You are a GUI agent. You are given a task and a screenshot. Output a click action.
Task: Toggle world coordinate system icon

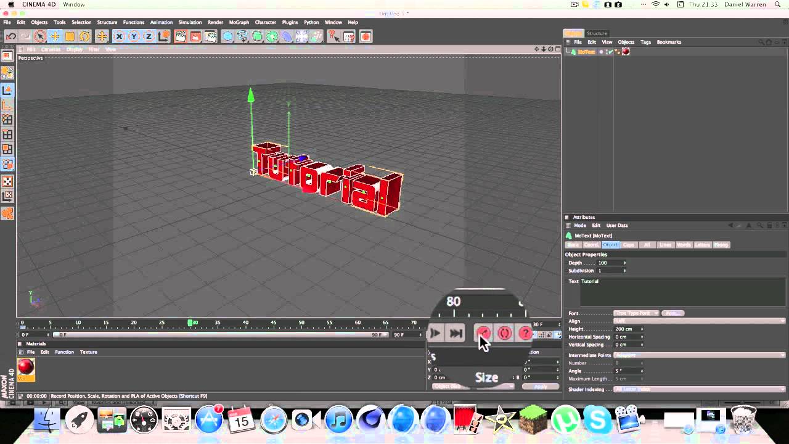[x=163, y=36]
